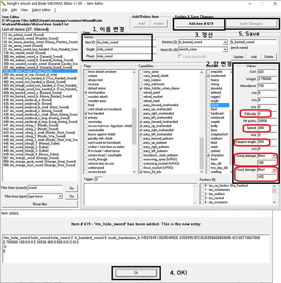Click the Save Changes button
This screenshot has height=283, width=281.
click(x=251, y=24)
